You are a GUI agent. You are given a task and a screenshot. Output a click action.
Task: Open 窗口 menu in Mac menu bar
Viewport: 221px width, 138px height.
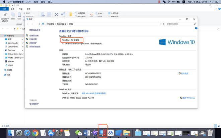(50, 2)
